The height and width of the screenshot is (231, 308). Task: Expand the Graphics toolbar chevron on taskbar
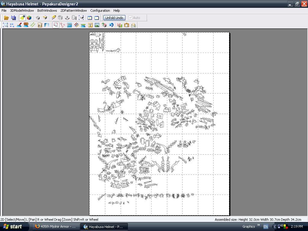coord(258,225)
